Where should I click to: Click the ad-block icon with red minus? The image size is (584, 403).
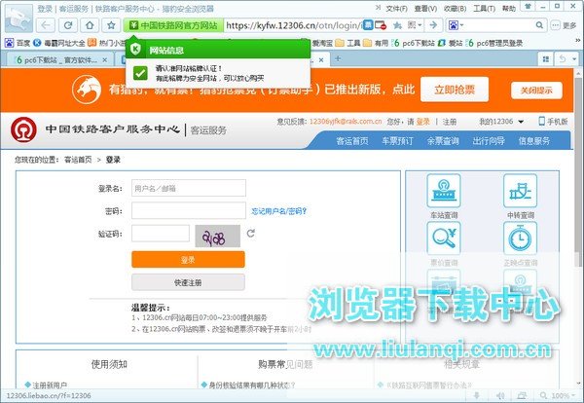click(x=381, y=25)
